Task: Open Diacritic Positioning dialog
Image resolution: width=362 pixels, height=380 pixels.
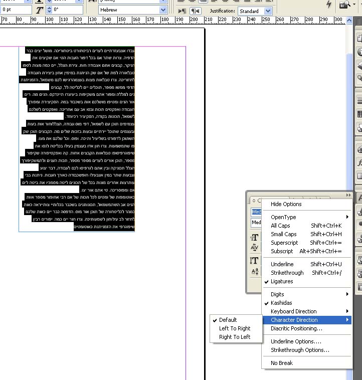Action: (307, 328)
